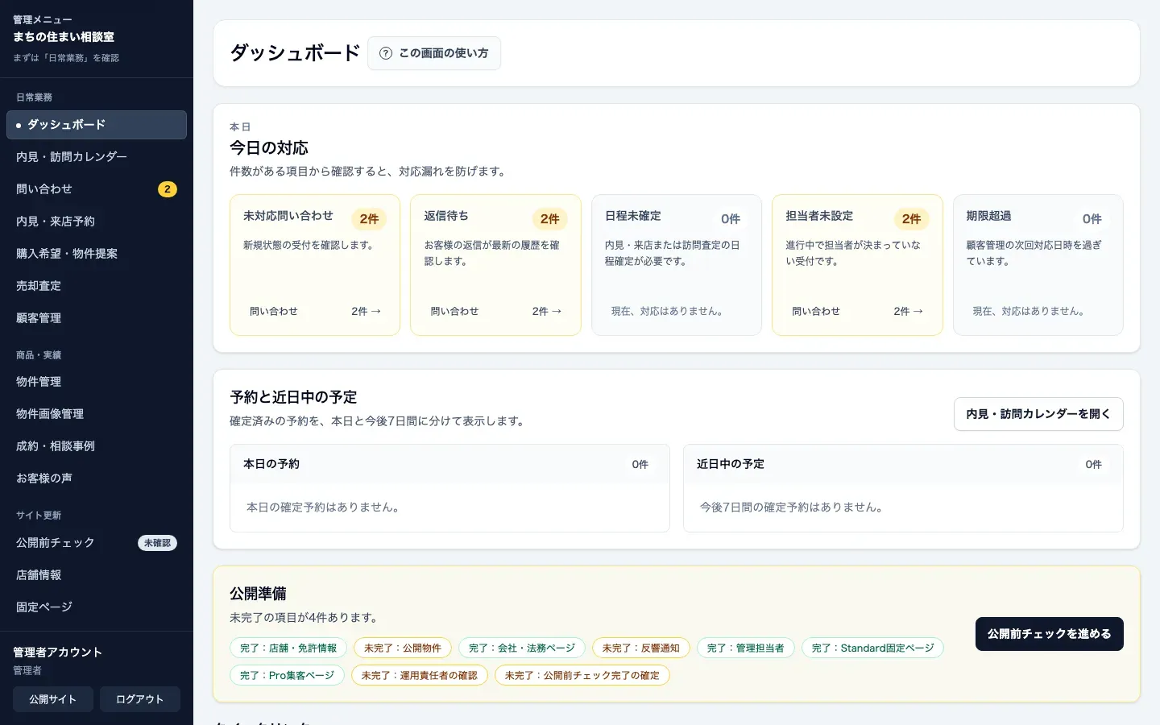The image size is (1160, 725).
Task: Click 未完了：公開前チェック完了の確定 chip
Action: (x=582, y=675)
